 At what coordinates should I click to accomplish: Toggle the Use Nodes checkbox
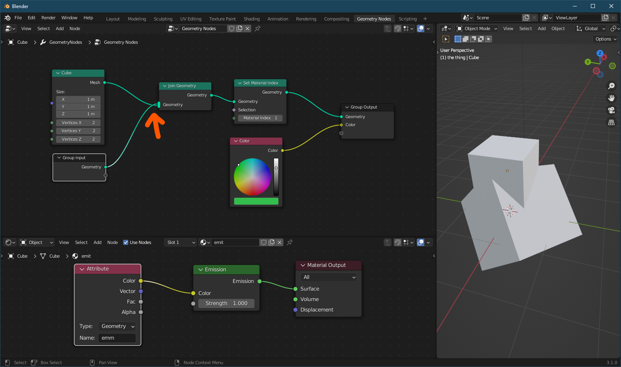click(x=126, y=242)
